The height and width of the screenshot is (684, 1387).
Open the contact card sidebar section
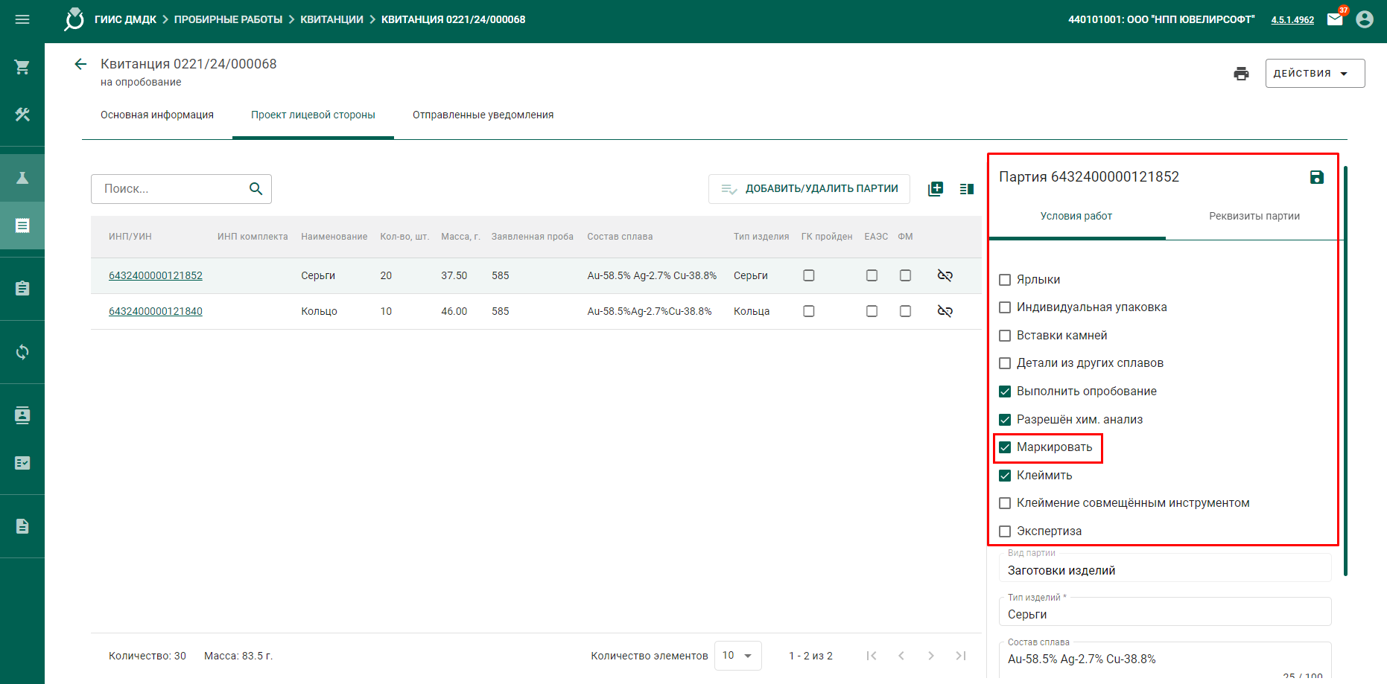click(22, 415)
